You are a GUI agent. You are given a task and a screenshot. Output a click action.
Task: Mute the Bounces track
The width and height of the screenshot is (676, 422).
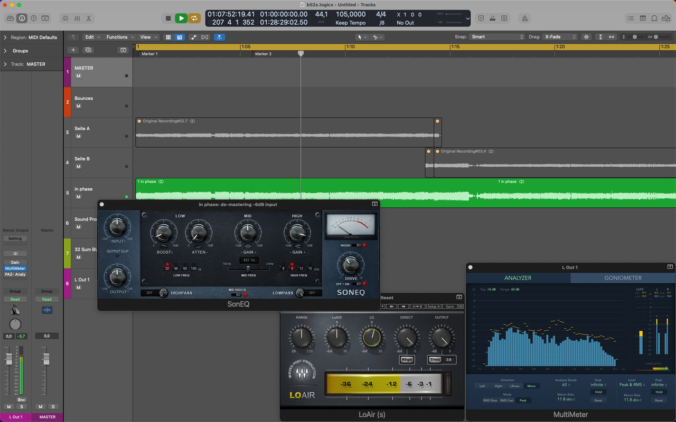click(78, 106)
